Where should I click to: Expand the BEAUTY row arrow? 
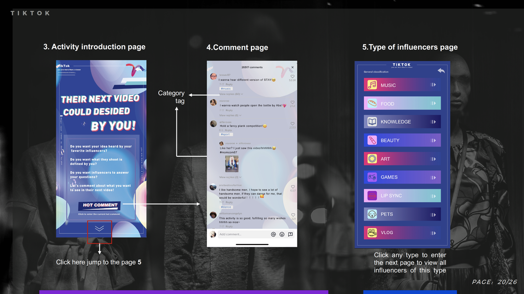(x=433, y=141)
